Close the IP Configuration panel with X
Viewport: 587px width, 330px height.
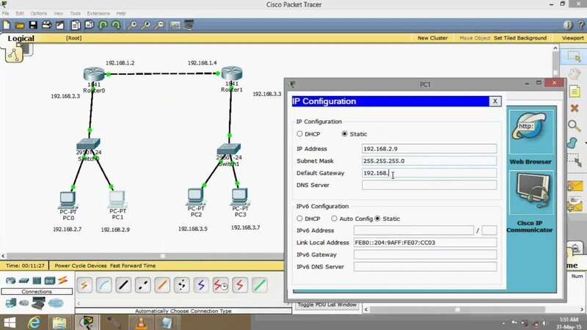click(x=495, y=101)
